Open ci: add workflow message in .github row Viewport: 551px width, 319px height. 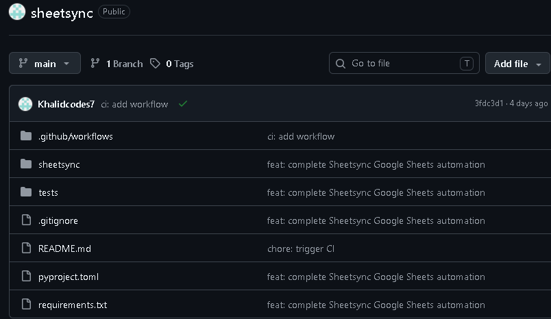coord(301,136)
